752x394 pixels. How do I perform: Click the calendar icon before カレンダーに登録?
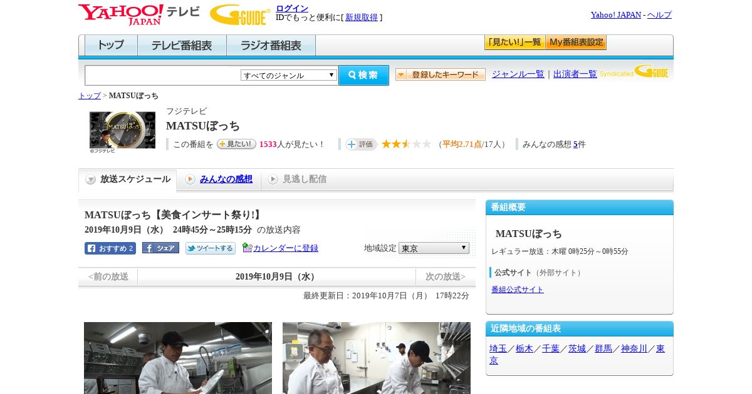click(247, 248)
